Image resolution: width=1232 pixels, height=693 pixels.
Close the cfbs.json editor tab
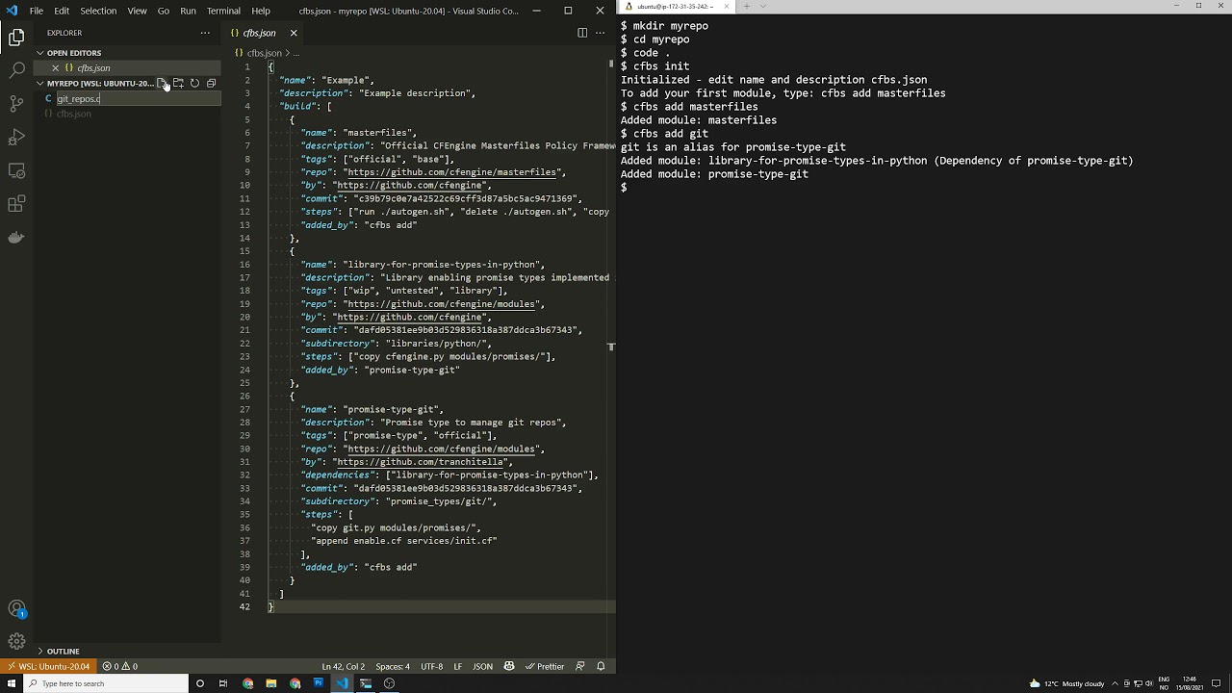point(294,33)
